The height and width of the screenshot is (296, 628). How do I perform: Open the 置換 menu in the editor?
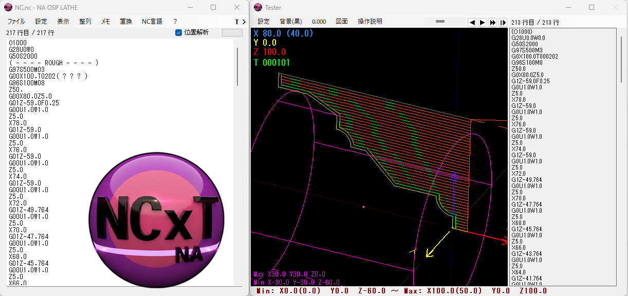(126, 22)
